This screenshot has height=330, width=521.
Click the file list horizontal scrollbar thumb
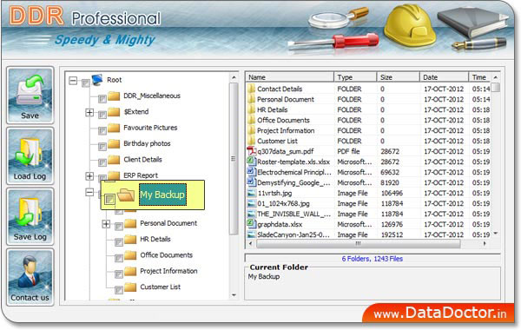(x=358, y=244)
